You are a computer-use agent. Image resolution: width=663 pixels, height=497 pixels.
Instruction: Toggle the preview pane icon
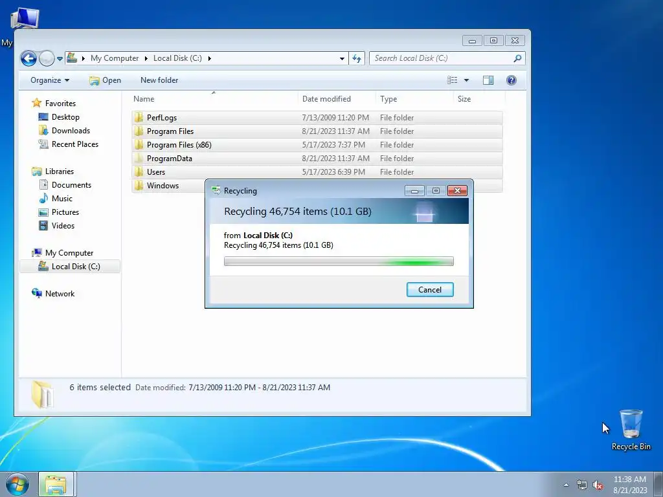(488, 80)
